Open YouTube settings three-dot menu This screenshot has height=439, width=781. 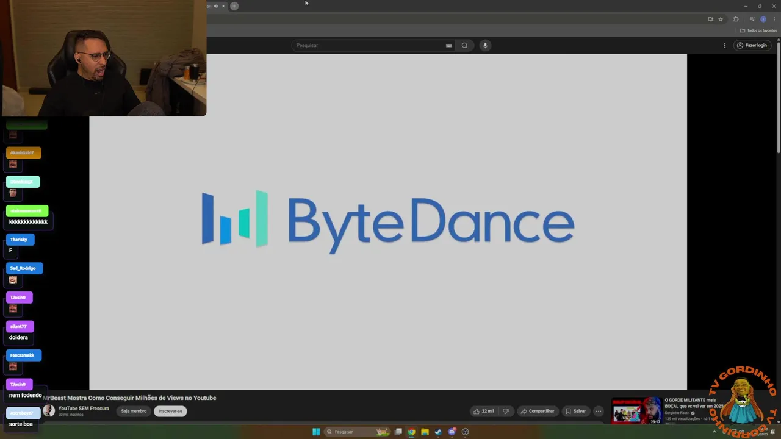pos(725,45)
